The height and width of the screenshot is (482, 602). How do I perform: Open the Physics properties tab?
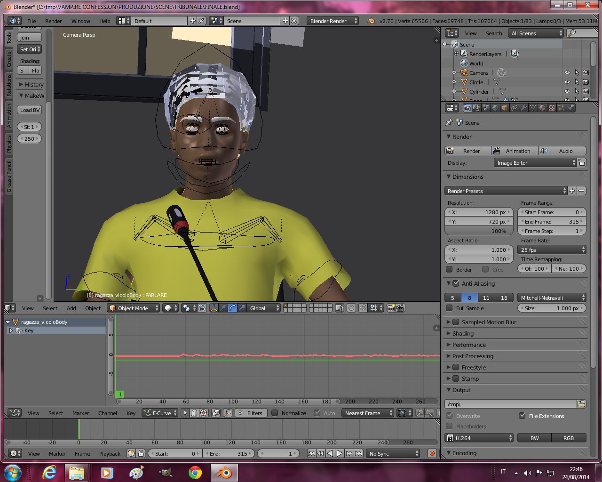click(570, 108)
